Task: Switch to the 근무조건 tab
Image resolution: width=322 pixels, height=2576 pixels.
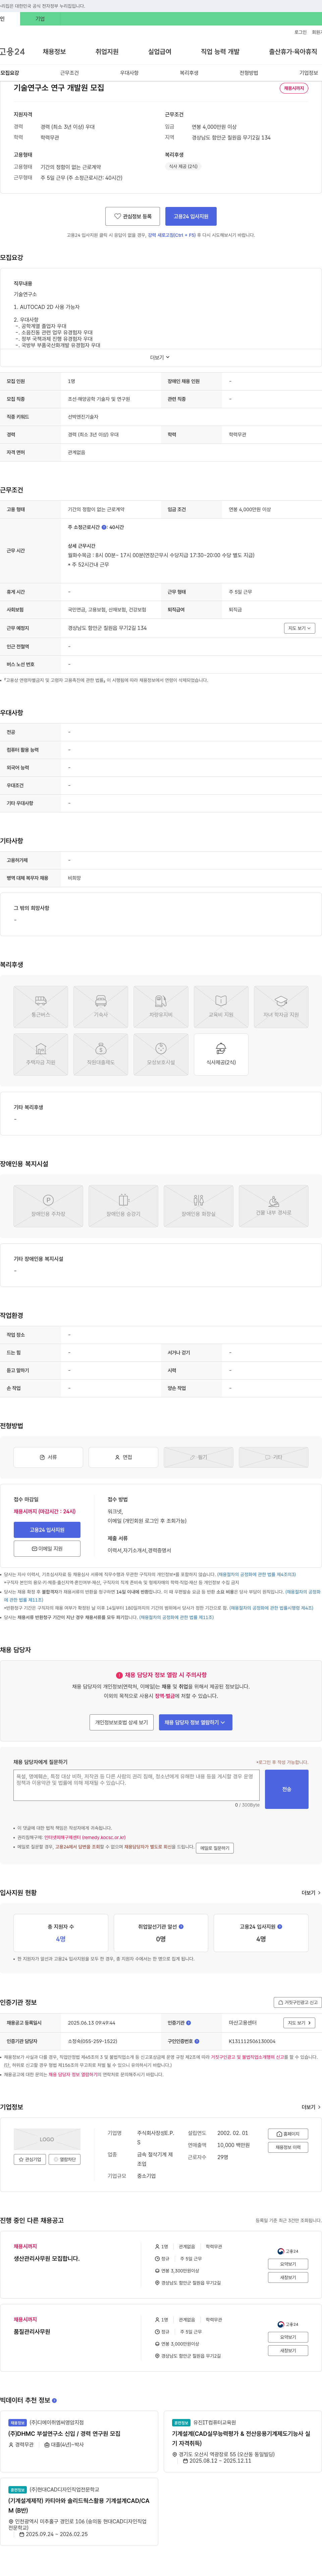Action: pos(69,73)
